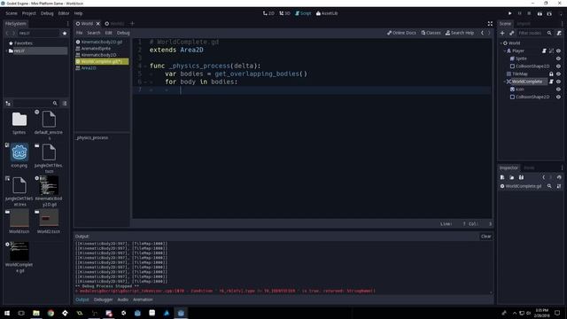This screenshot has height=319, width=567.
Task: Play the project with the top play icon
Action: pyautogui.click(x=510, y=13)
